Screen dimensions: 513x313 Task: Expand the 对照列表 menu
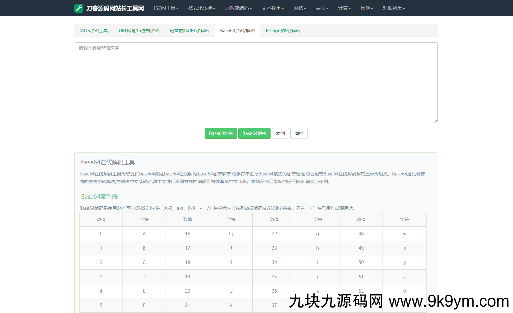click(394, 8)
